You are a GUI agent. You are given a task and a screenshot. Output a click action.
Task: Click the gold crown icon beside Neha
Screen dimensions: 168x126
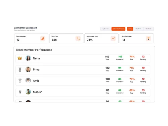pyautogui.click(x=20, y=58)
